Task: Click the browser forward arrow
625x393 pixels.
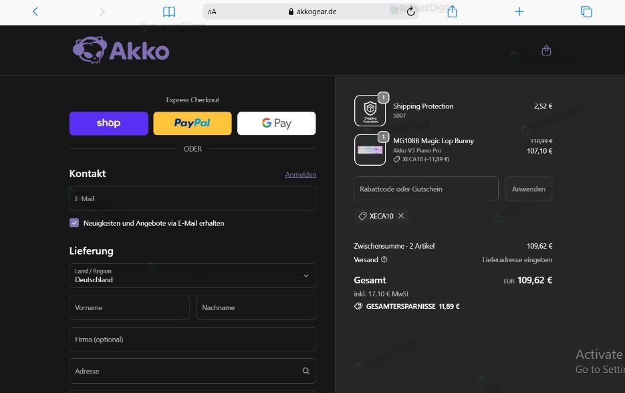Action: click(102, 11)
